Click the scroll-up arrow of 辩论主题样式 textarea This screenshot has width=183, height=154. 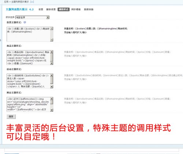click(x=52, y=99)
